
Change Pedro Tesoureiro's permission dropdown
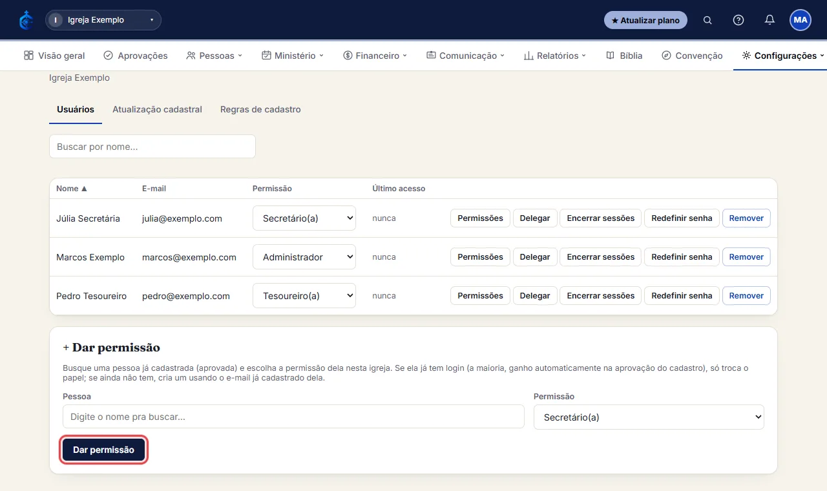click(304, 296)
